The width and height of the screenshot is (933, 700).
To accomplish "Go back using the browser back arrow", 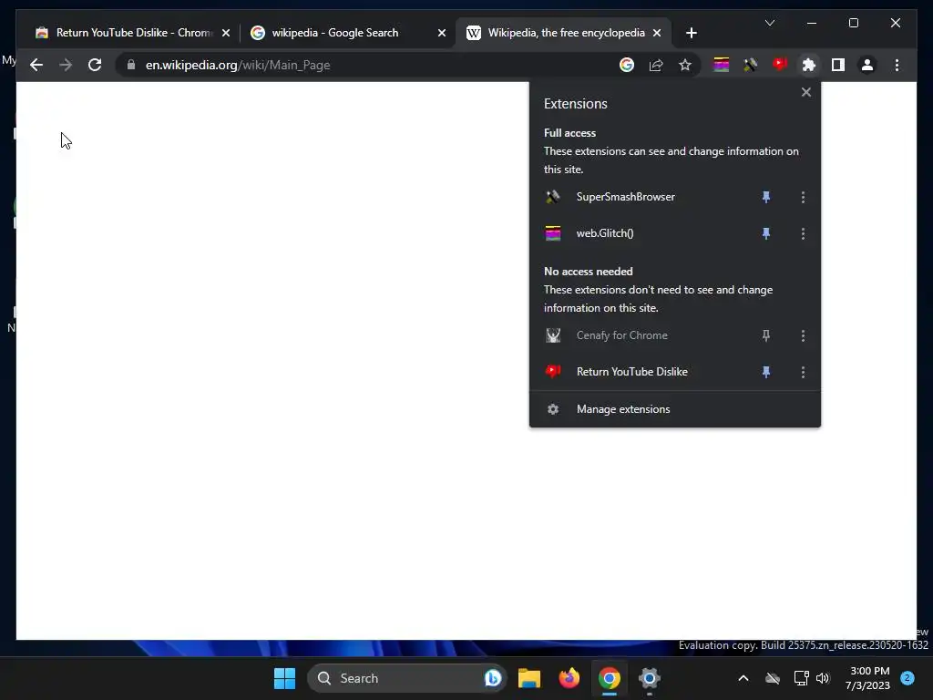I will coord(36,65).
